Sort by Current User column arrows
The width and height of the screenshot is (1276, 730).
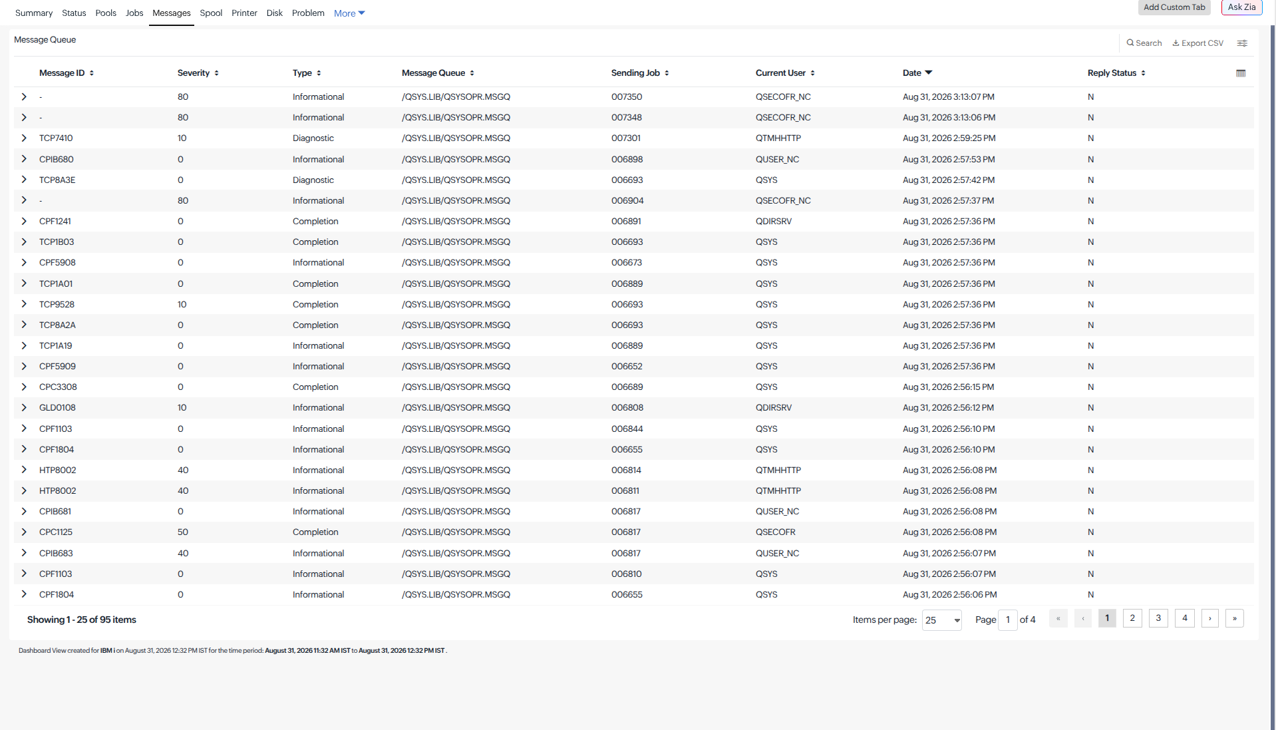(x=812, y=73)
